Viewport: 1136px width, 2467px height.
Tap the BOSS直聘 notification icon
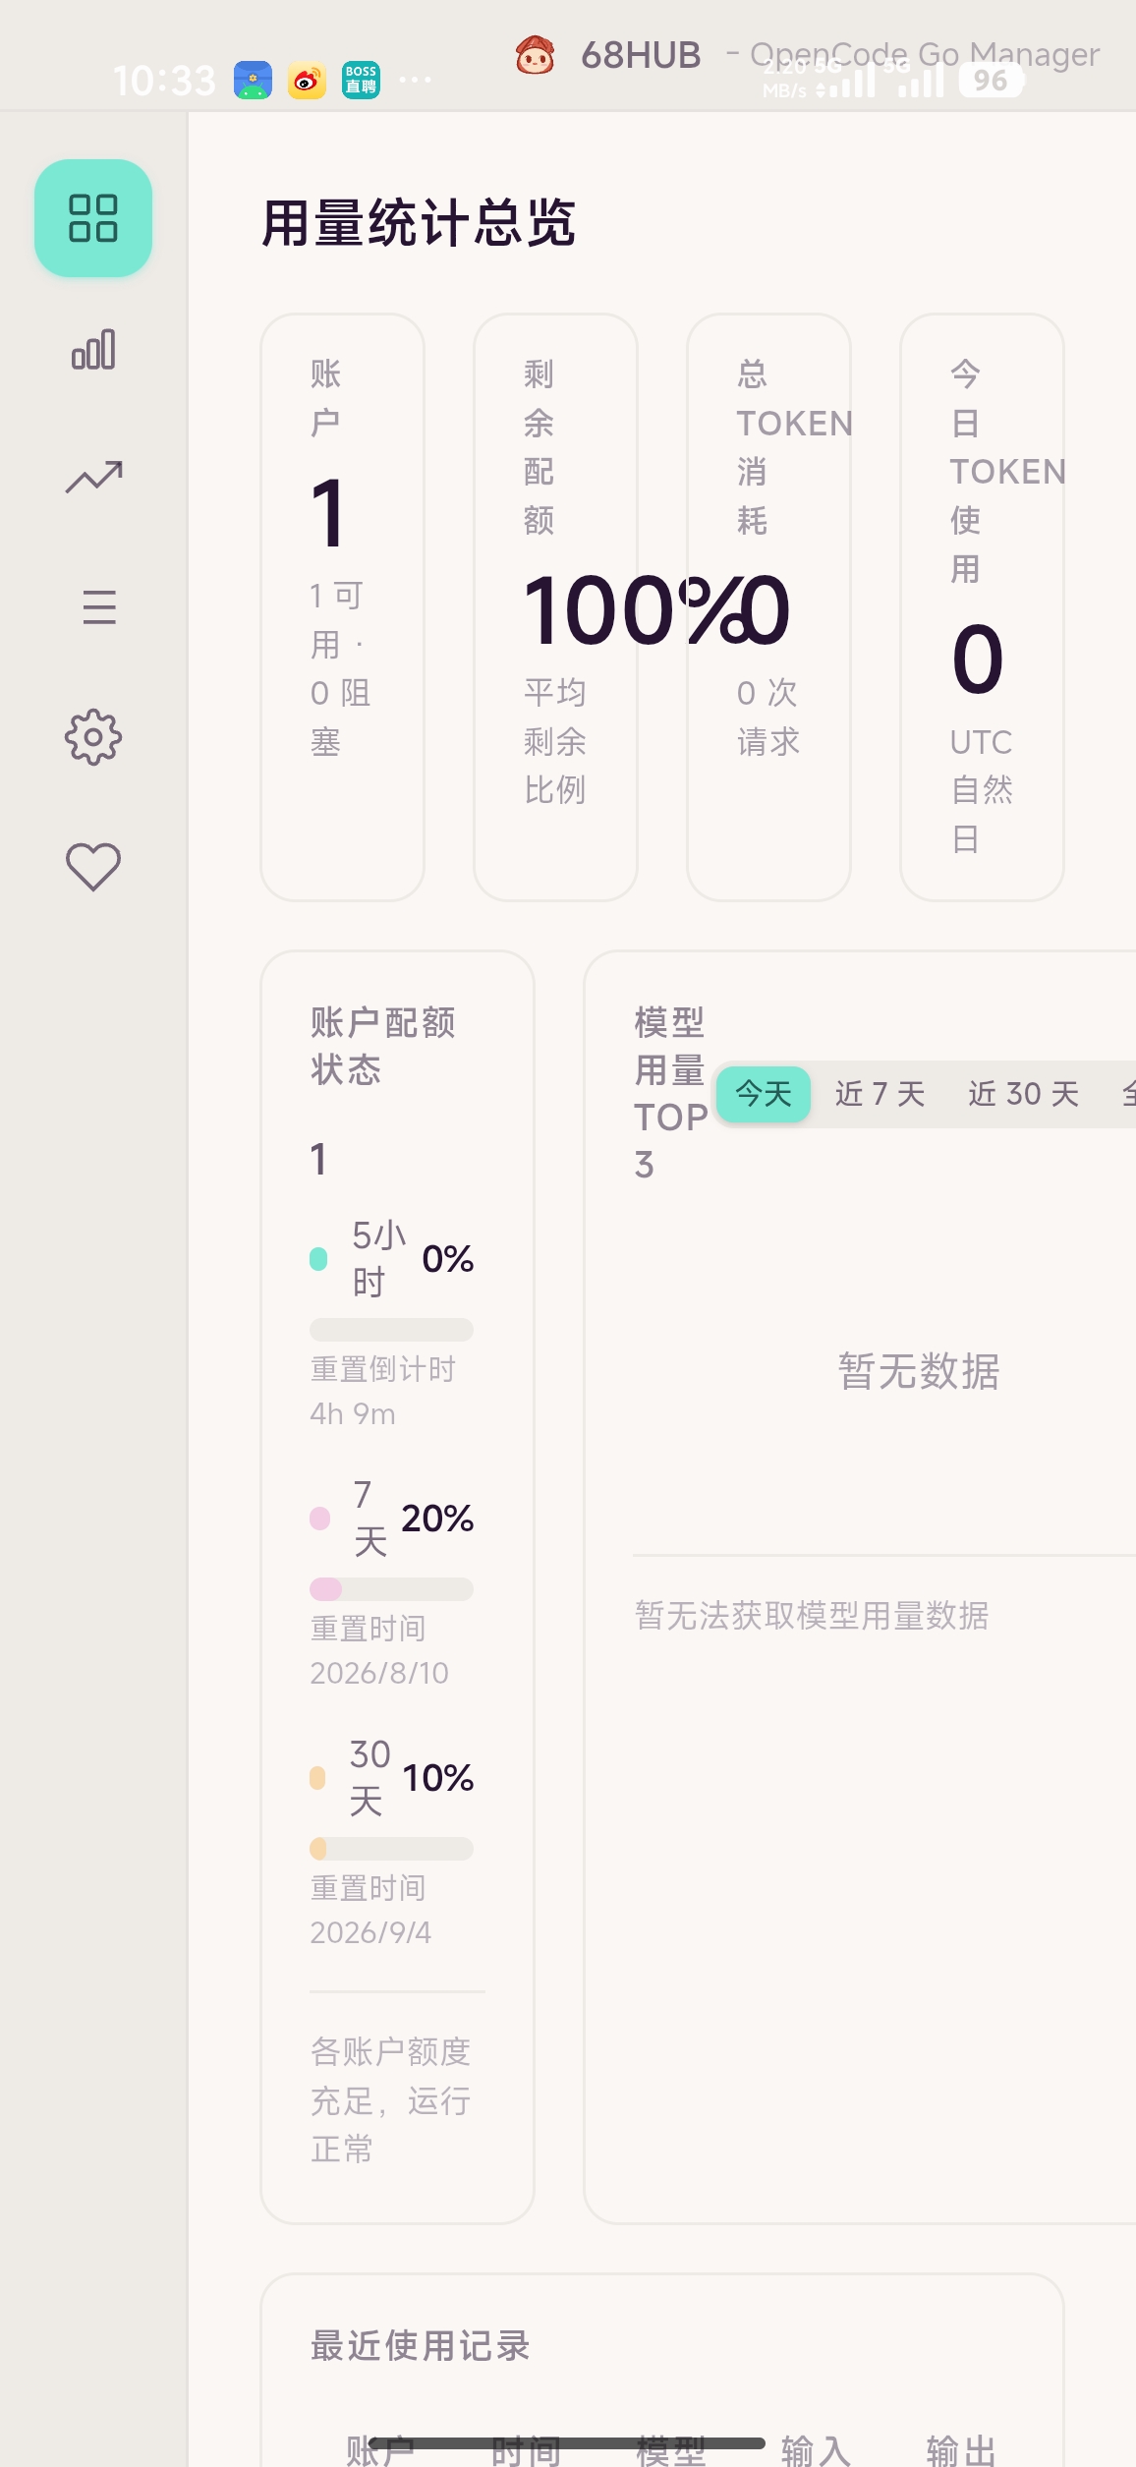pyautogui.click(x=361, y=81)
